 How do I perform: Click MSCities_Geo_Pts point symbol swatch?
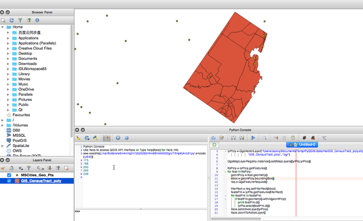[17, 175]
